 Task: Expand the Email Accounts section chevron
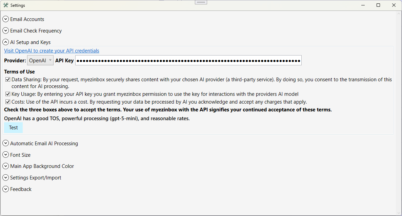pos(6,19)
